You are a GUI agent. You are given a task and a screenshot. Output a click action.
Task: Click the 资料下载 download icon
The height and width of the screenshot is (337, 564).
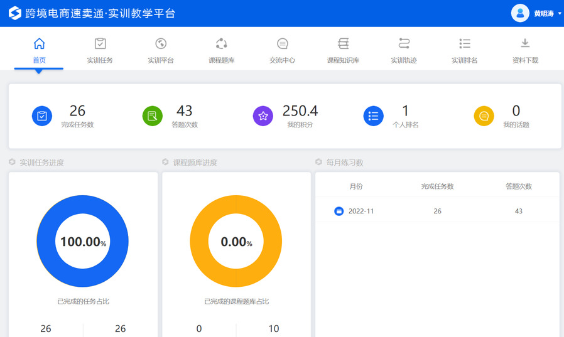(x=525, y=43)
